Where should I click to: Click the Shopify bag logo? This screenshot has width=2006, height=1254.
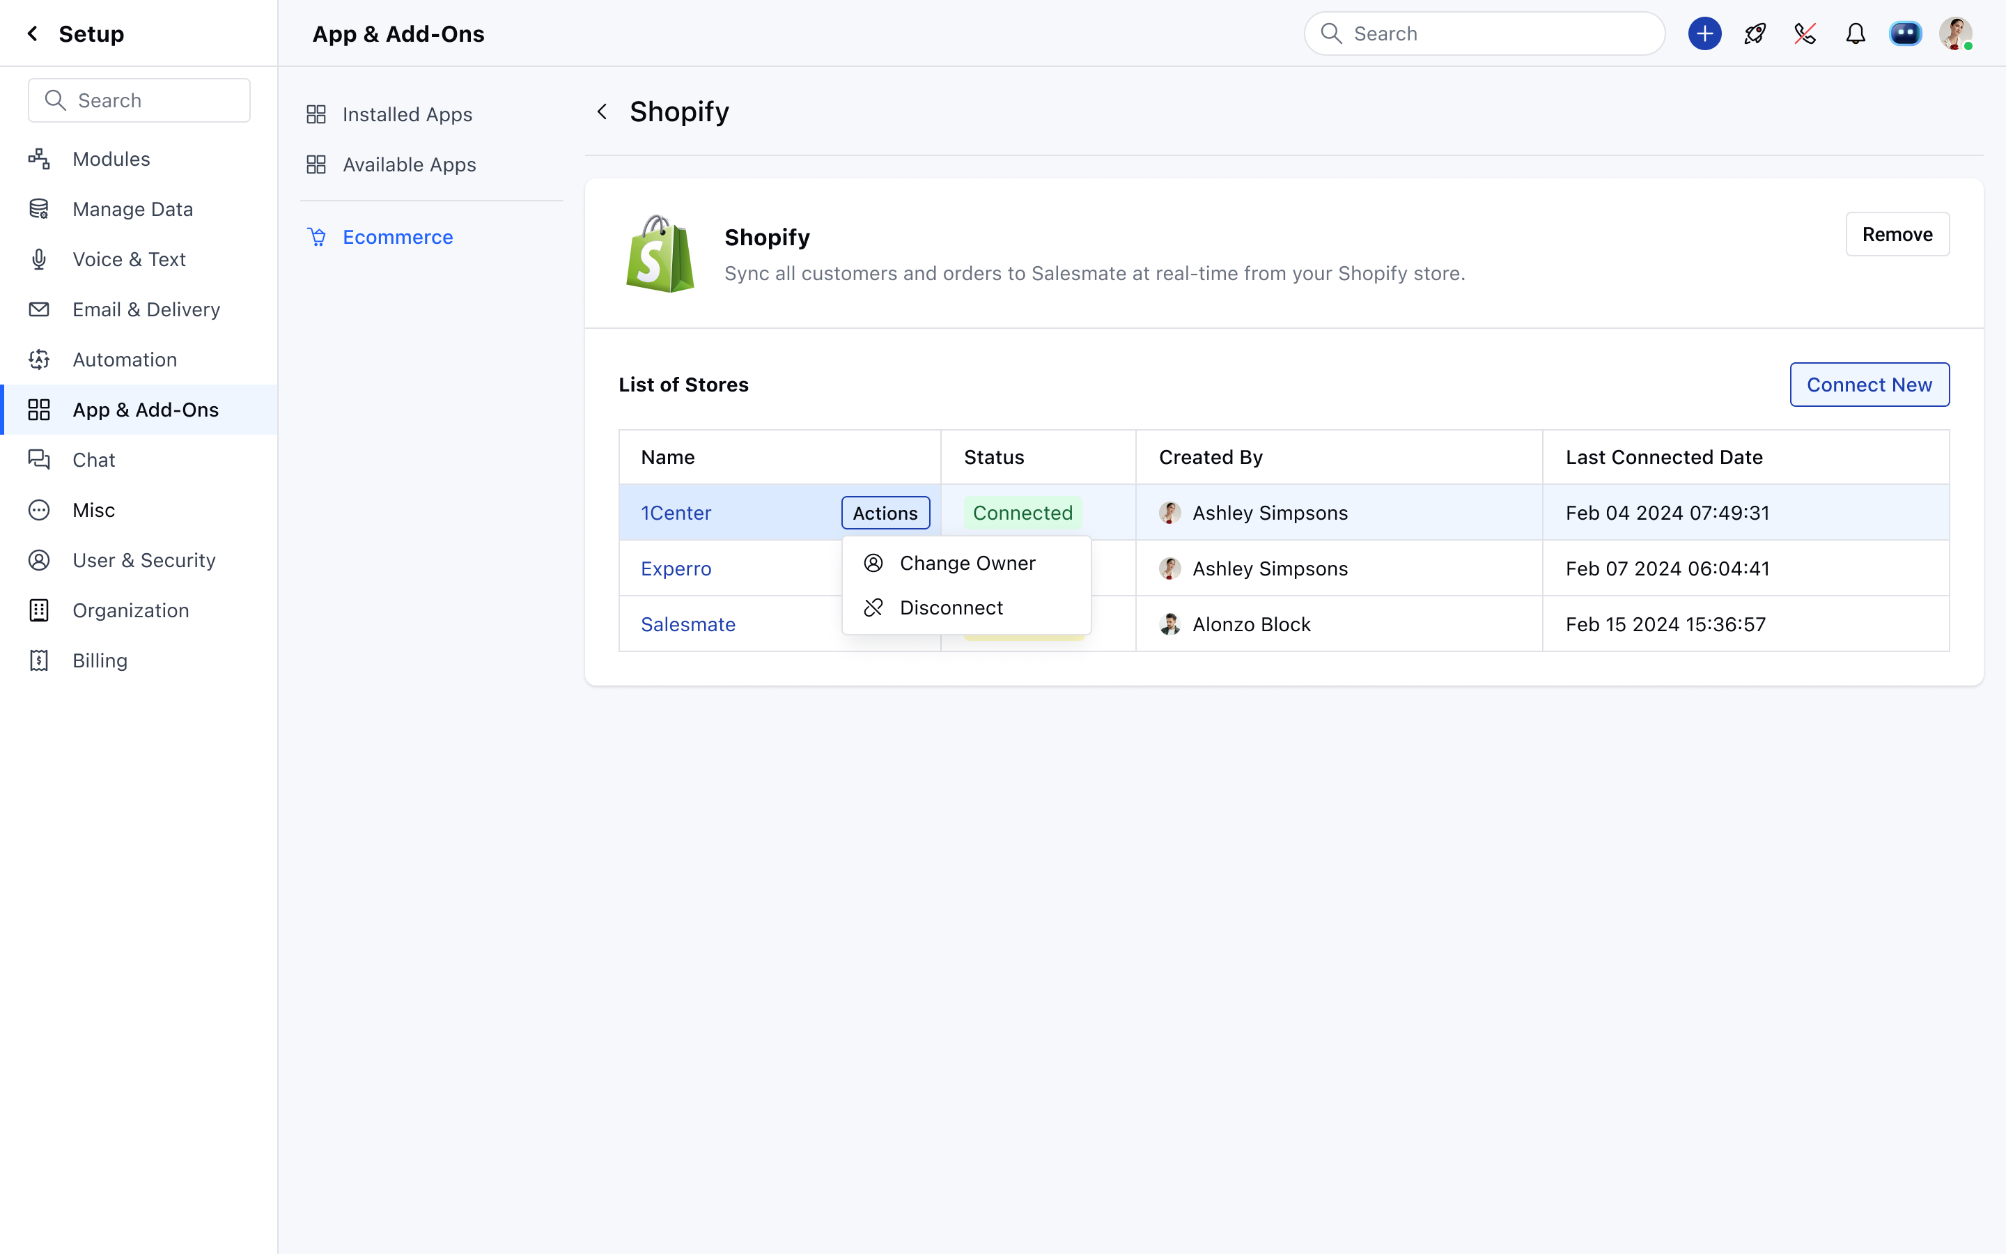[x=660, y=254]
